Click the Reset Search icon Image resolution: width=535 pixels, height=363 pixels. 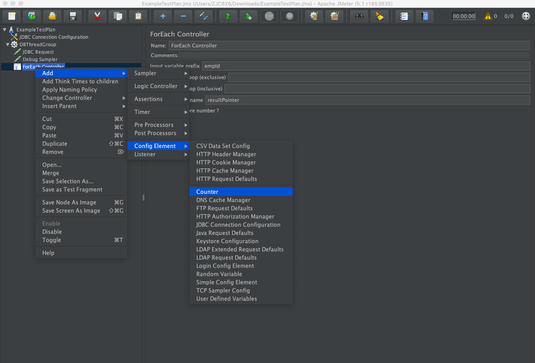[x=380, y=16]
